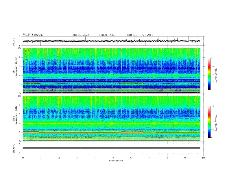
Task: Click time axis tick label "4"
Action: point(95,158)
